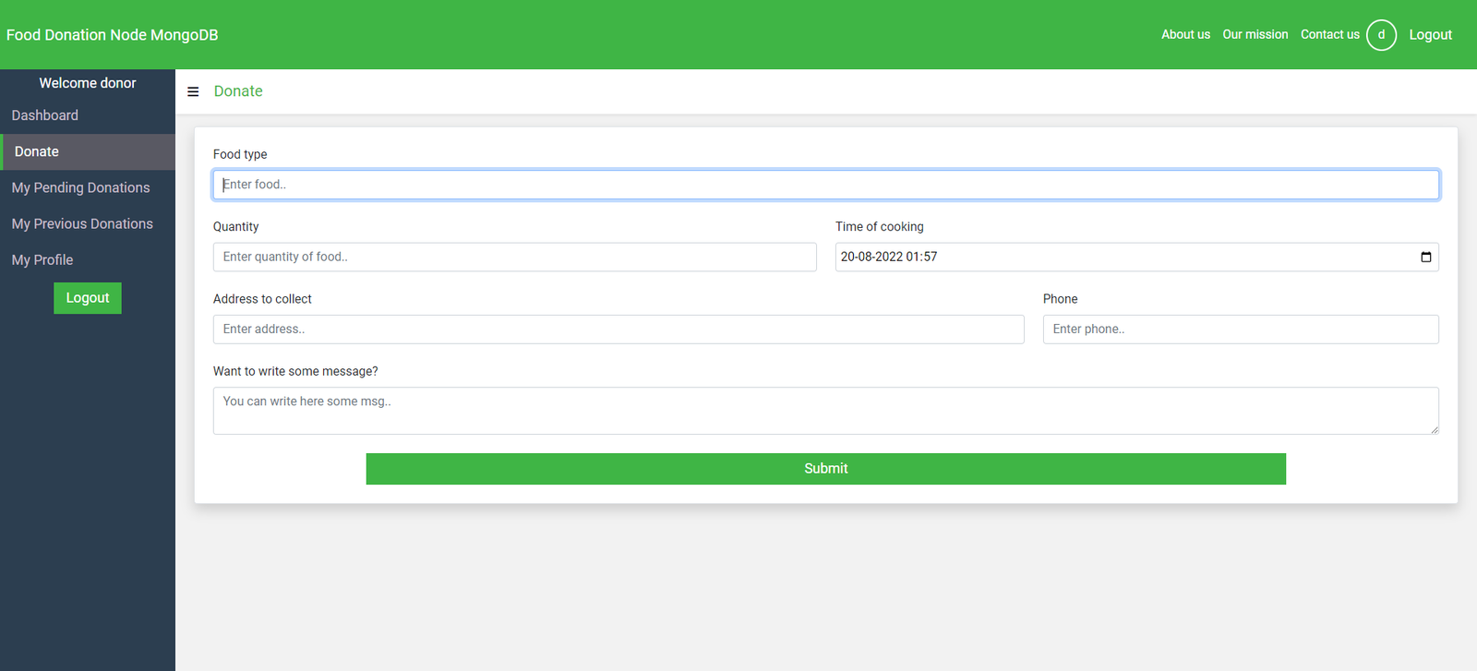1477x671 pixels.
Task: Go to My Pending Donations
Action: tap(80, 187)
